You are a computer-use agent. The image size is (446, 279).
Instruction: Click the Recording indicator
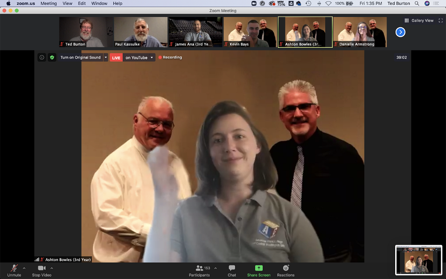[x=170, y=57]
